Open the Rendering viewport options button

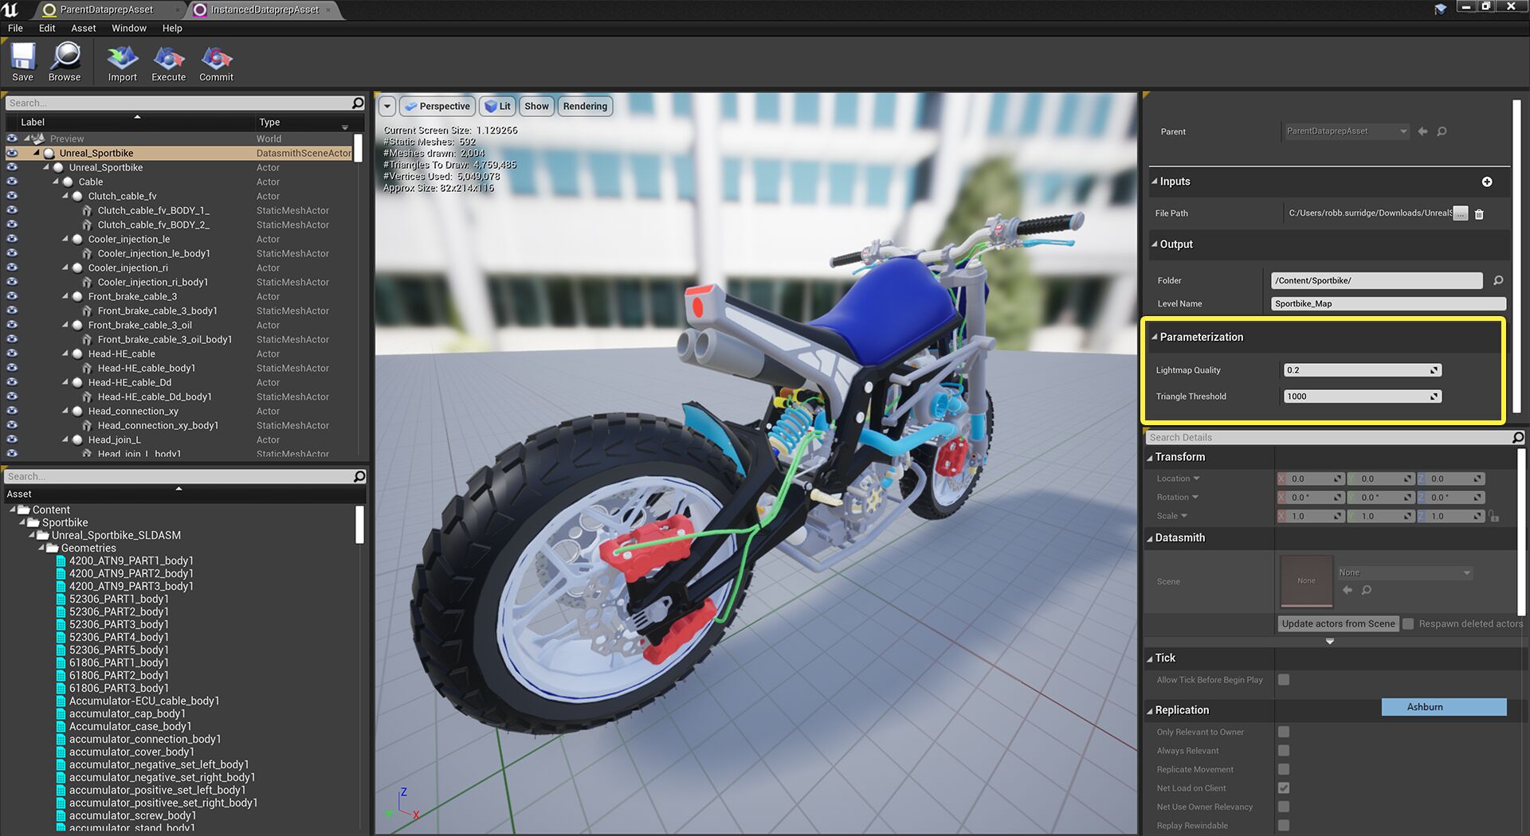click(x=585, y=106)
